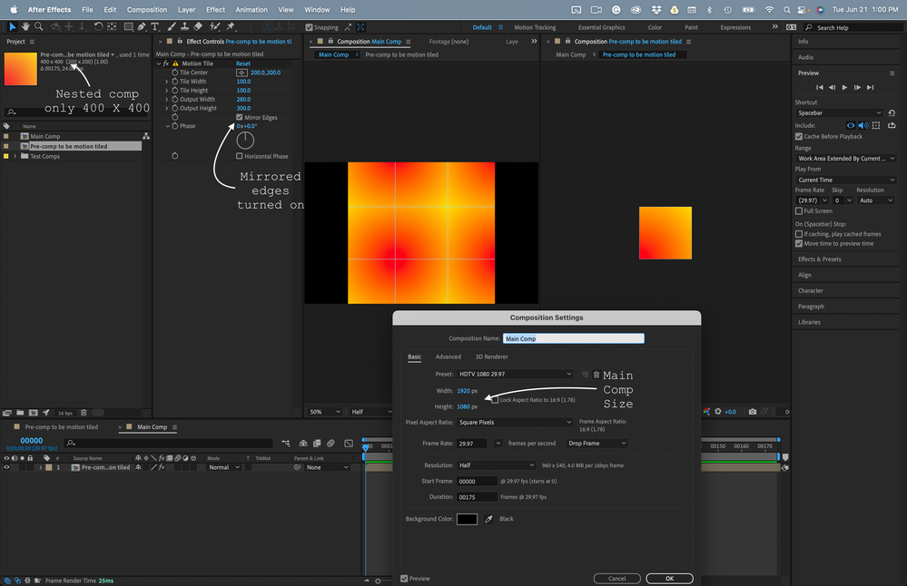Viewport: 907px width, 586px height.
Task: Check Horizontal Phase in Motion Tile effect
Action: click(x=240, y=156)
